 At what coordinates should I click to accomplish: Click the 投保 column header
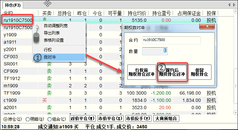click(x=211, y=13)
